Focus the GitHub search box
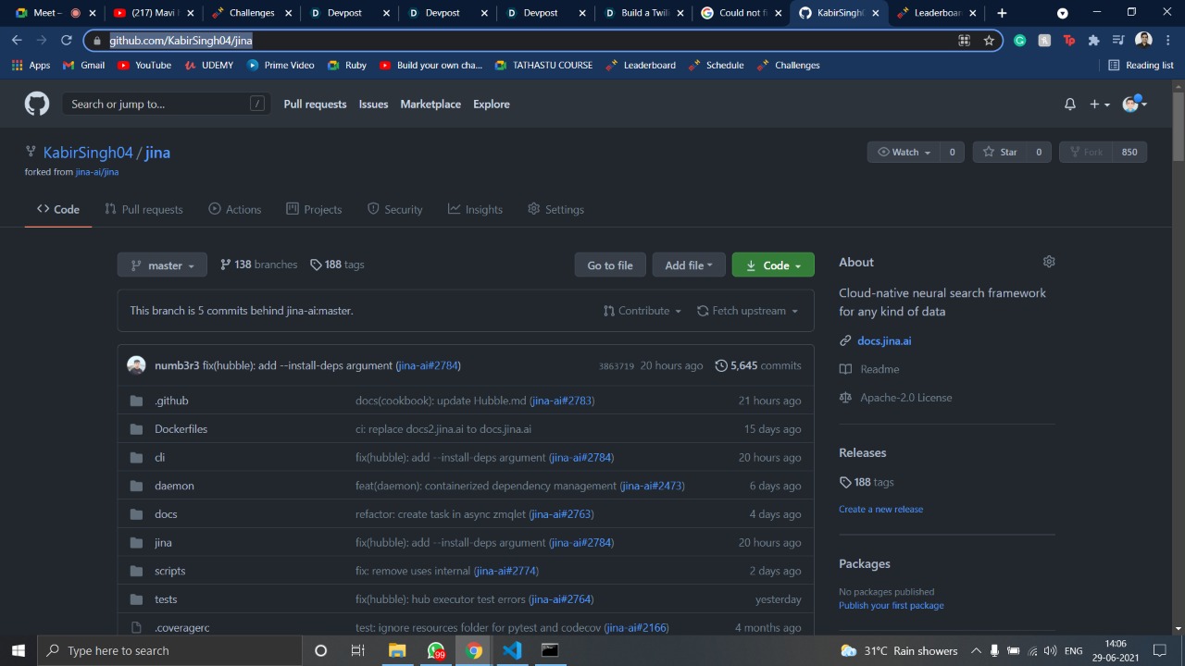This screenshot has width=1185, height=666. click(167, 104)
